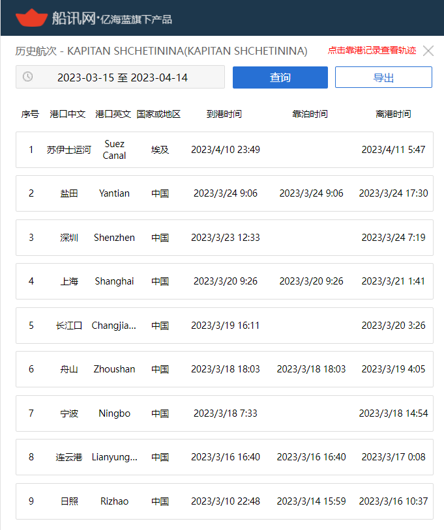
Task: Click arrival time 2023/3/19 16:11
Action: coord(226,326)
